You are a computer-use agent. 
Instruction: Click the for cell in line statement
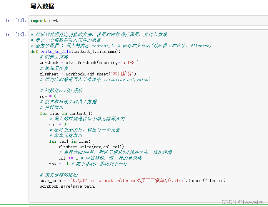coord(70,141)
